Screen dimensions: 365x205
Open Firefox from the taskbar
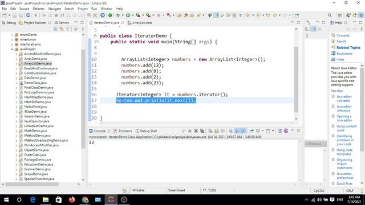72,200
